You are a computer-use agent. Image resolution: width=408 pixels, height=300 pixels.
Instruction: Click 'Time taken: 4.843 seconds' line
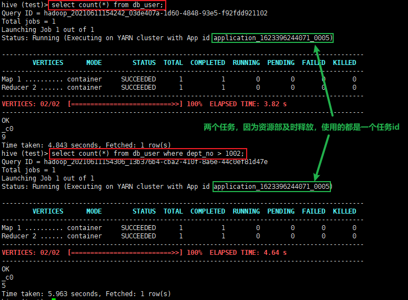point(86,145)
